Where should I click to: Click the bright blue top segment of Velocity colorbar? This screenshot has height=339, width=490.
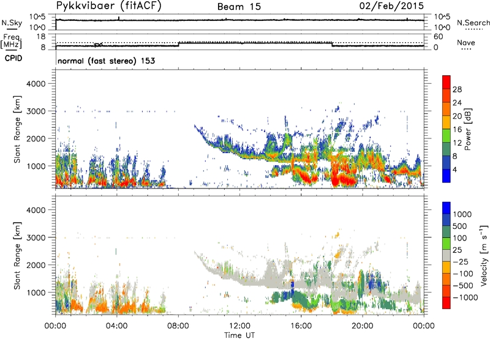point(447,208)
